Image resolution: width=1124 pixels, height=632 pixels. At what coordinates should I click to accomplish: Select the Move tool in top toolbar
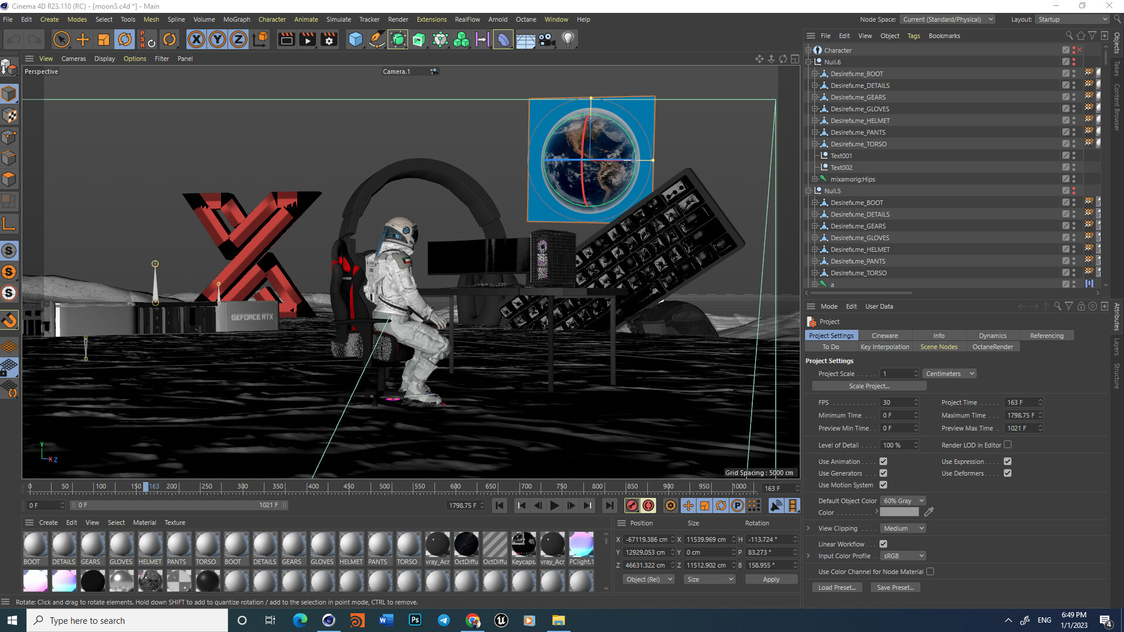pos(83,39)
